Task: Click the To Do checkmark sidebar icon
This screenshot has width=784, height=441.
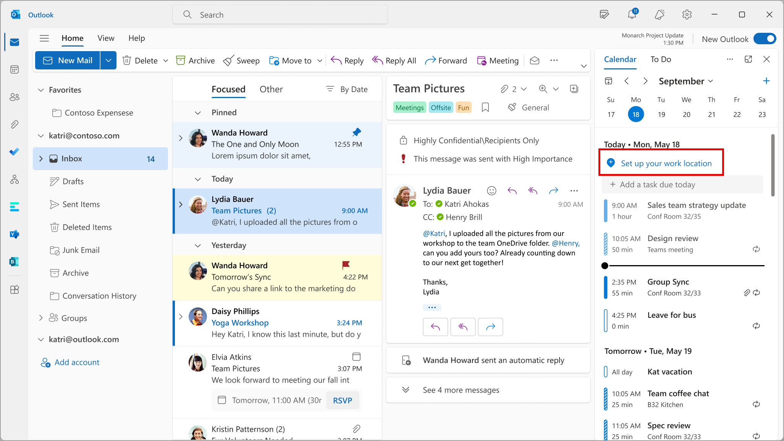Action: point(15,152)
